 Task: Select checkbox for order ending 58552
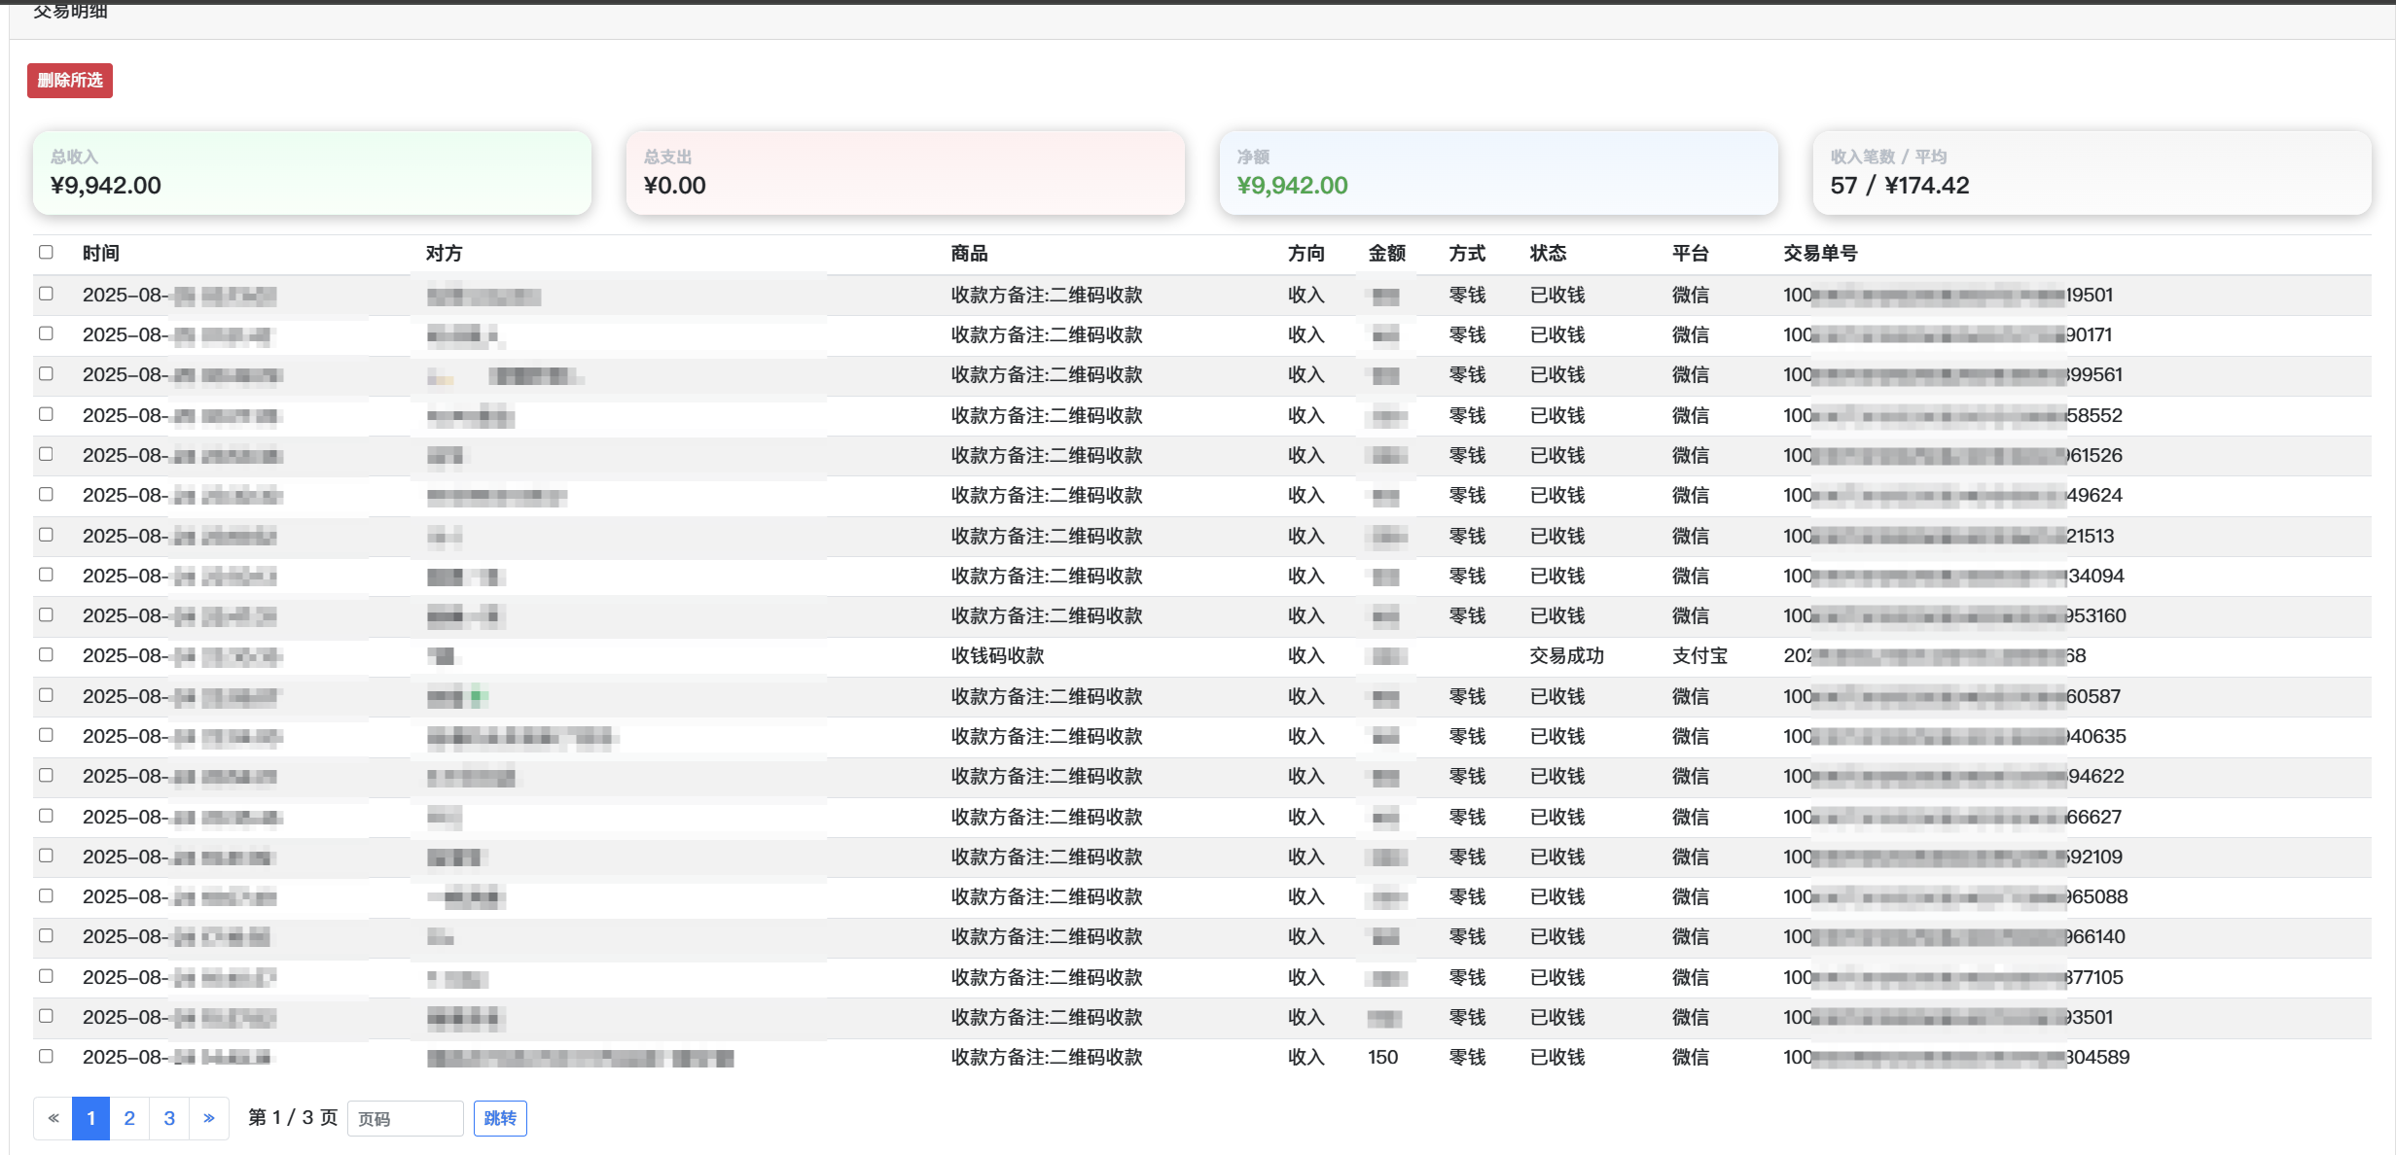tap(46, 414)
